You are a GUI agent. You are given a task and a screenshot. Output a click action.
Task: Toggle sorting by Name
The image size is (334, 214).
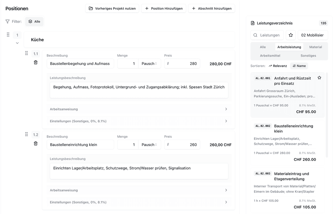tap(299, 66)
